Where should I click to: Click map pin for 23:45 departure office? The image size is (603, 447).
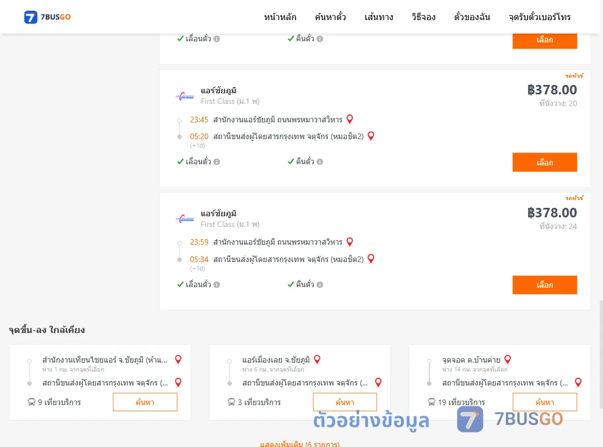point(350,119)
